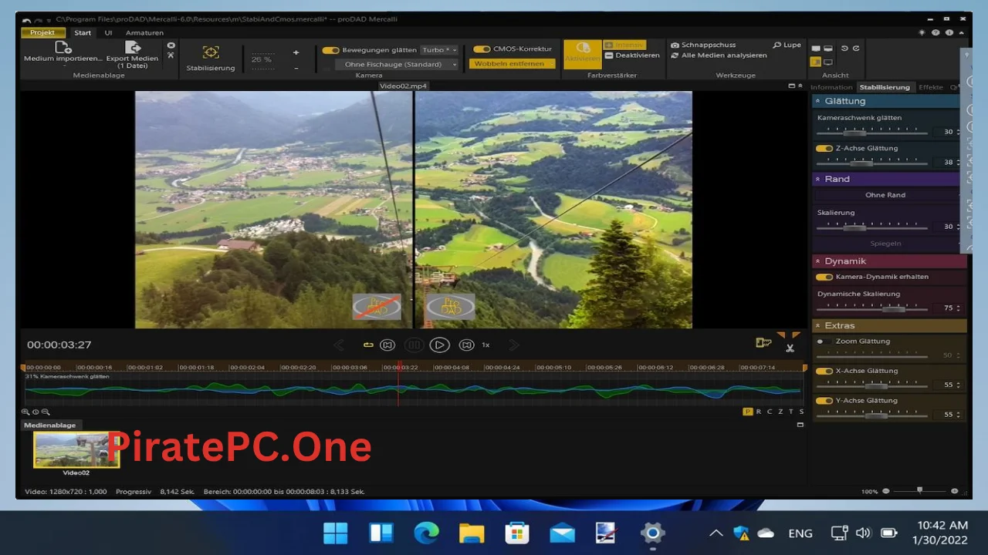Click the Export Medien icon
This screenshot has height=555, width=988.
pyautogui.click(x=133, y=48)
